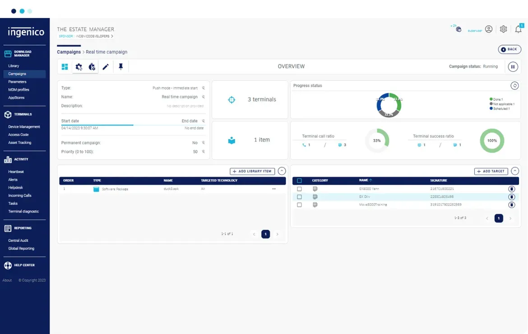Click the green Done segment of donut chart
The height and width of the screenshot is (334, 528).
click(397, 102)
